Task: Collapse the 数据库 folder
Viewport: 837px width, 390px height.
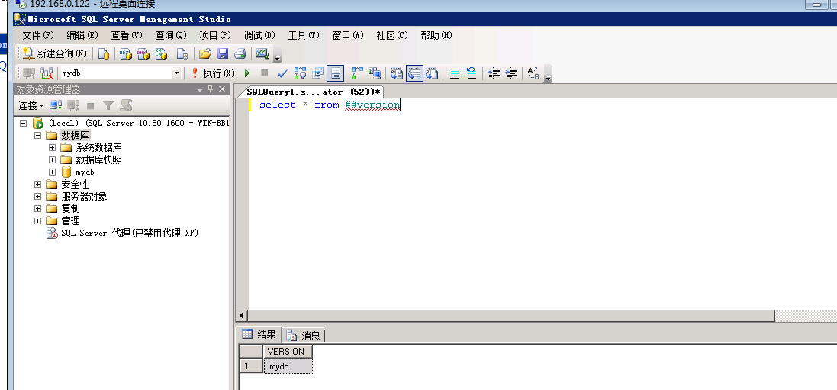Action: click(x=38, y=136)
